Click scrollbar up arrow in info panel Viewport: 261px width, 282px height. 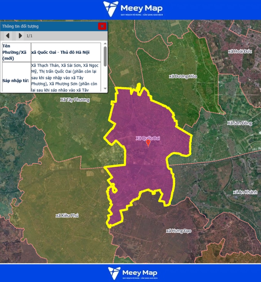[x=105, y=44]
